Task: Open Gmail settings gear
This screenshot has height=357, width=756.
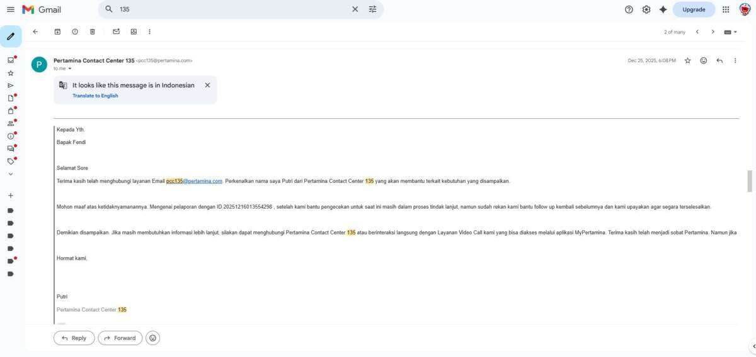Action: [x=646, y=9]
